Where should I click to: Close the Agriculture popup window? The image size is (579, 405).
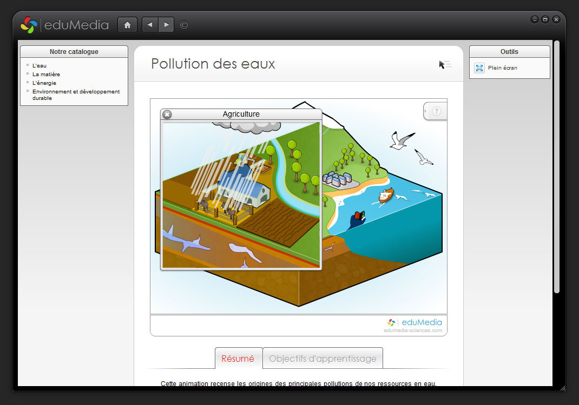167,114
